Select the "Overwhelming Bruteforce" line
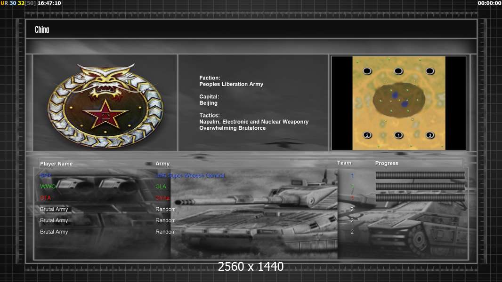502x282 pixels. tap(233, 128)
